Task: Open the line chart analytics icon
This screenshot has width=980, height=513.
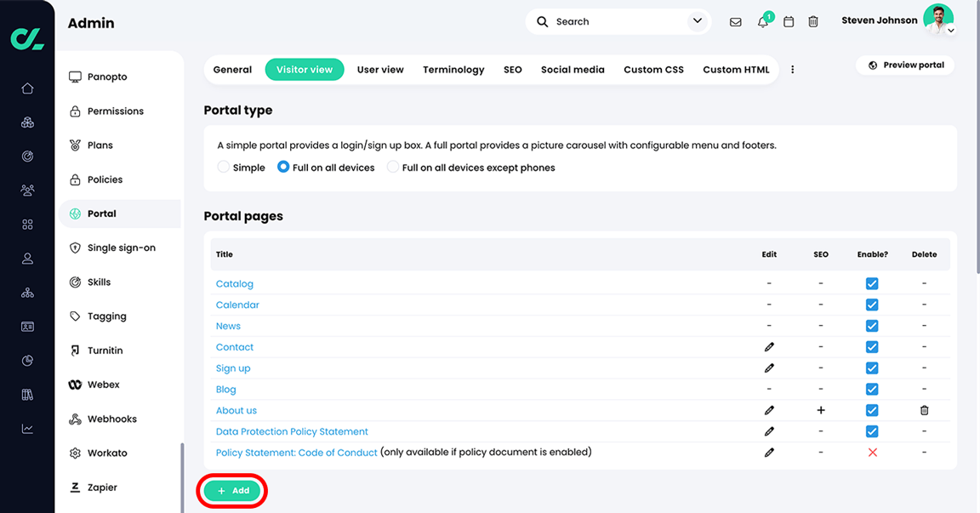Action: (27, 429)
